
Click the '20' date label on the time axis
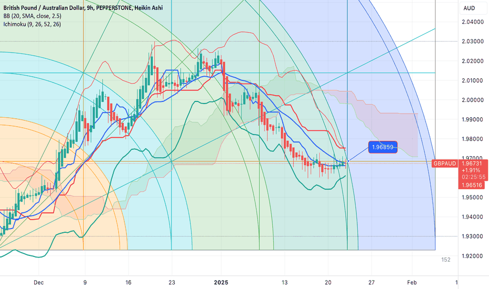coord(328,283)
